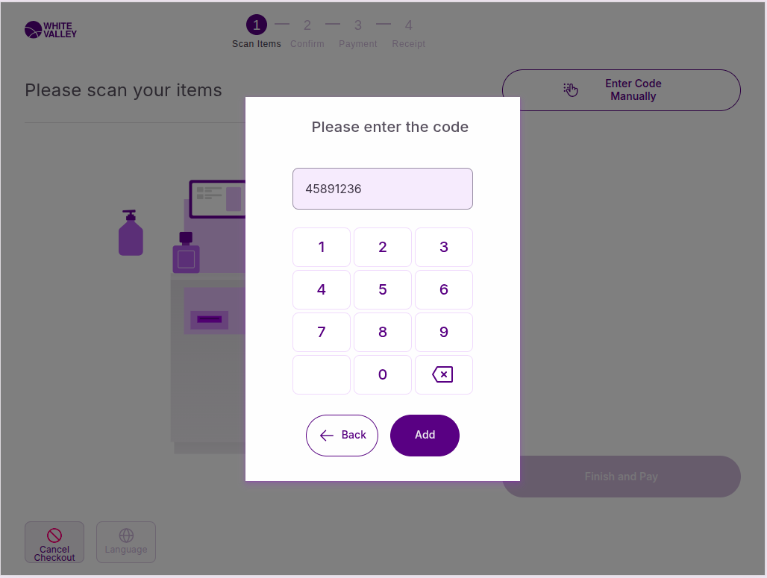Tap number 2 on the keypad
The image size is (767, 578).
pos(382,247)
